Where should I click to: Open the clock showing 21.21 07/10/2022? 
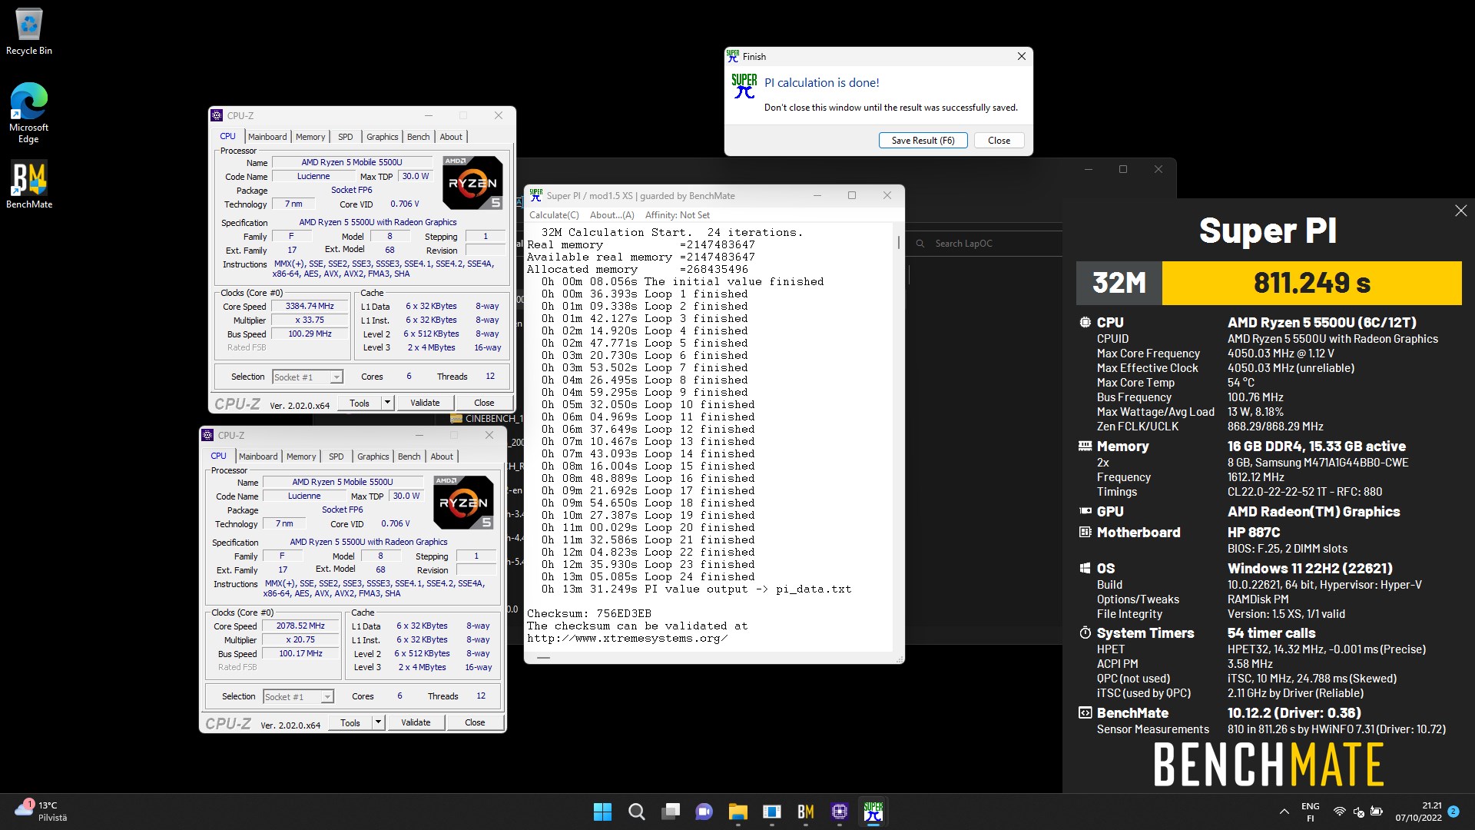pyautogui.click(x=1418, y=812)
